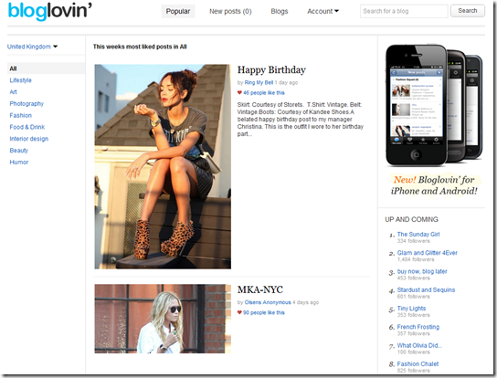Choose the Fashion category
Screen dimensions: 497x378
tap(21, 115)
